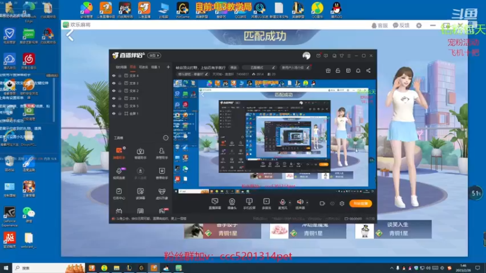Viewport: 486px width, 273px height.
Task: Open the skin shirt icon in title bar
Action: (341, 56)
